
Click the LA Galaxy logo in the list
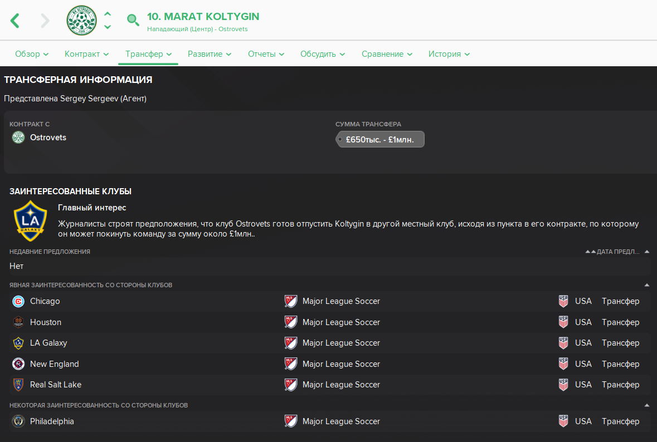[x=18, y=343]
